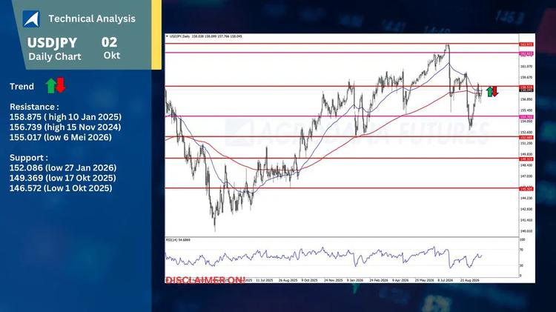Image resolution: width=556 pixels, height=312 pixels.
Task: Click the "140.010" price axis value
Action: pyautogui.click(x=526, y=231)
